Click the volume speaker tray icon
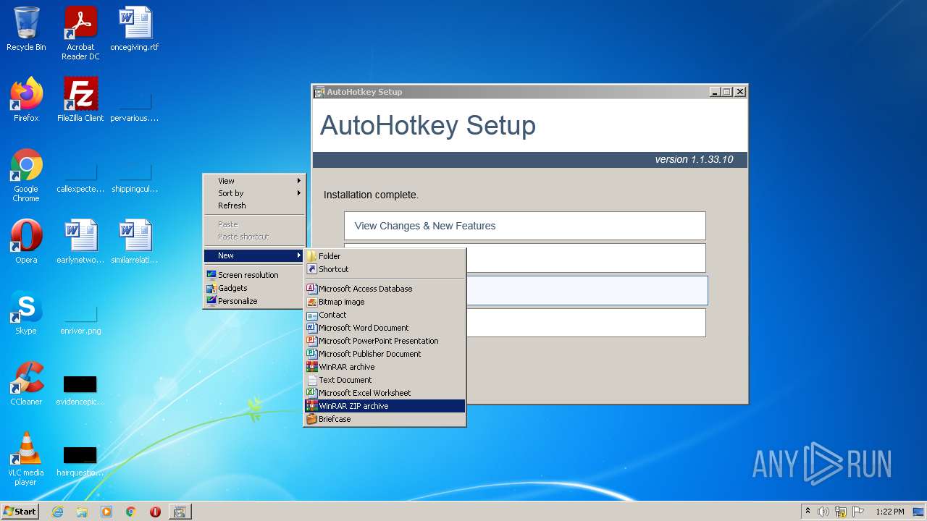Screen dimensions: 927x521 823,512
